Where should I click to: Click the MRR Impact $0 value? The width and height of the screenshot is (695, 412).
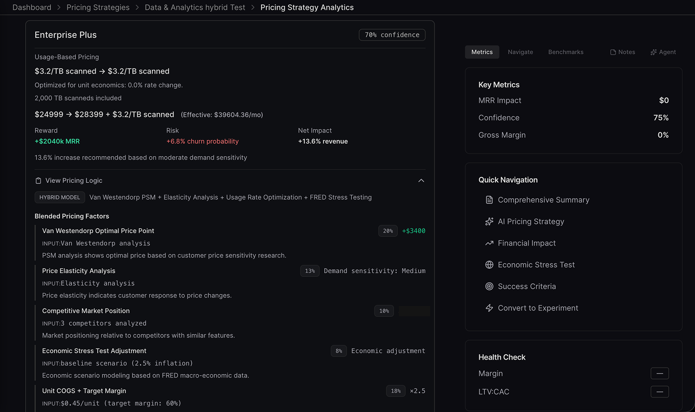click(664, 101)
